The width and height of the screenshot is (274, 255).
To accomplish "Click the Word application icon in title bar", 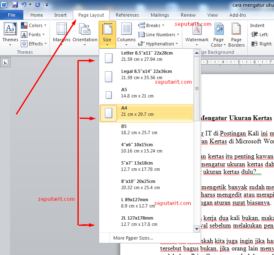I will click(4, 5).
